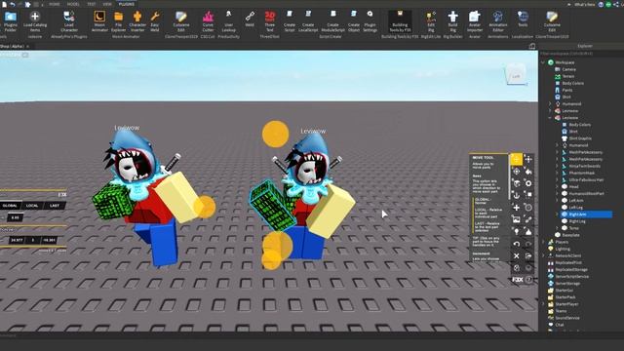This screenshot has width=624, height=351.
Task: Switch to the MODEL ribbon tab
Action: tap(73, 4)
